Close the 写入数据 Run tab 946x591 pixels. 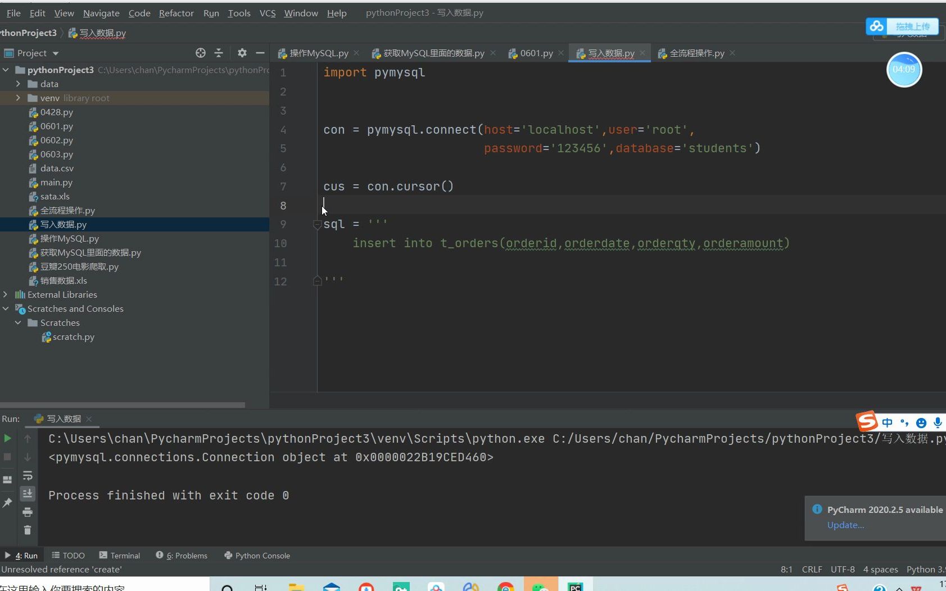pos(89,419)
